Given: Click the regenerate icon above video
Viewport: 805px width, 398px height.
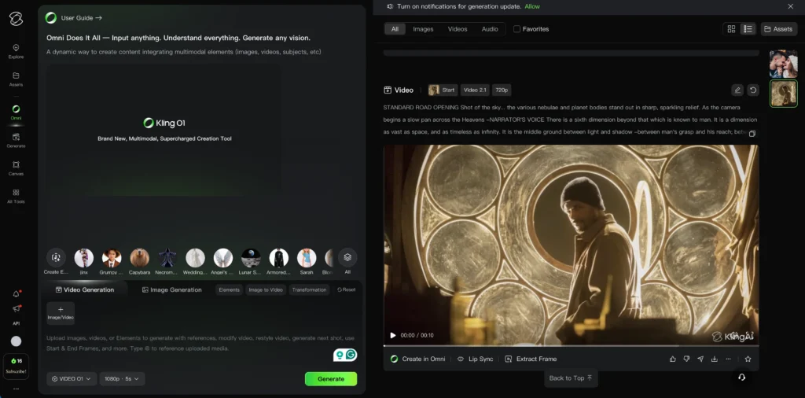Looking at the screenshot, I should coord(752,90).
